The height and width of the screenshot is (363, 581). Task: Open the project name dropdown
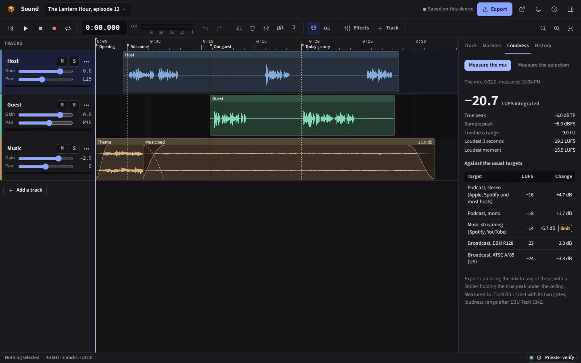pyautogui.click(x=87, y=9)
